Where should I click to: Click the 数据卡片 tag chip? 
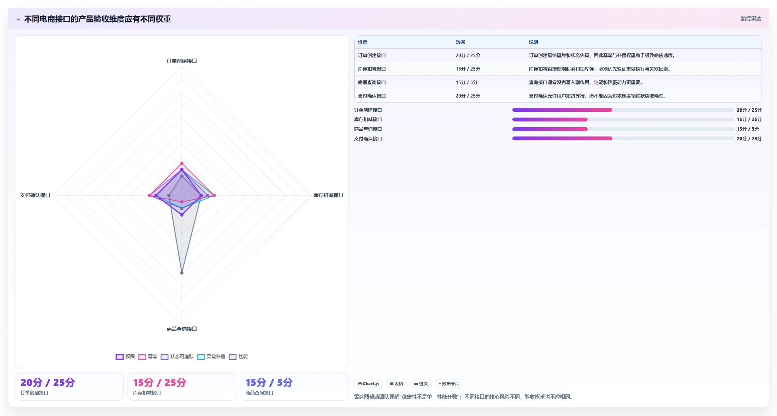(449, 384)
